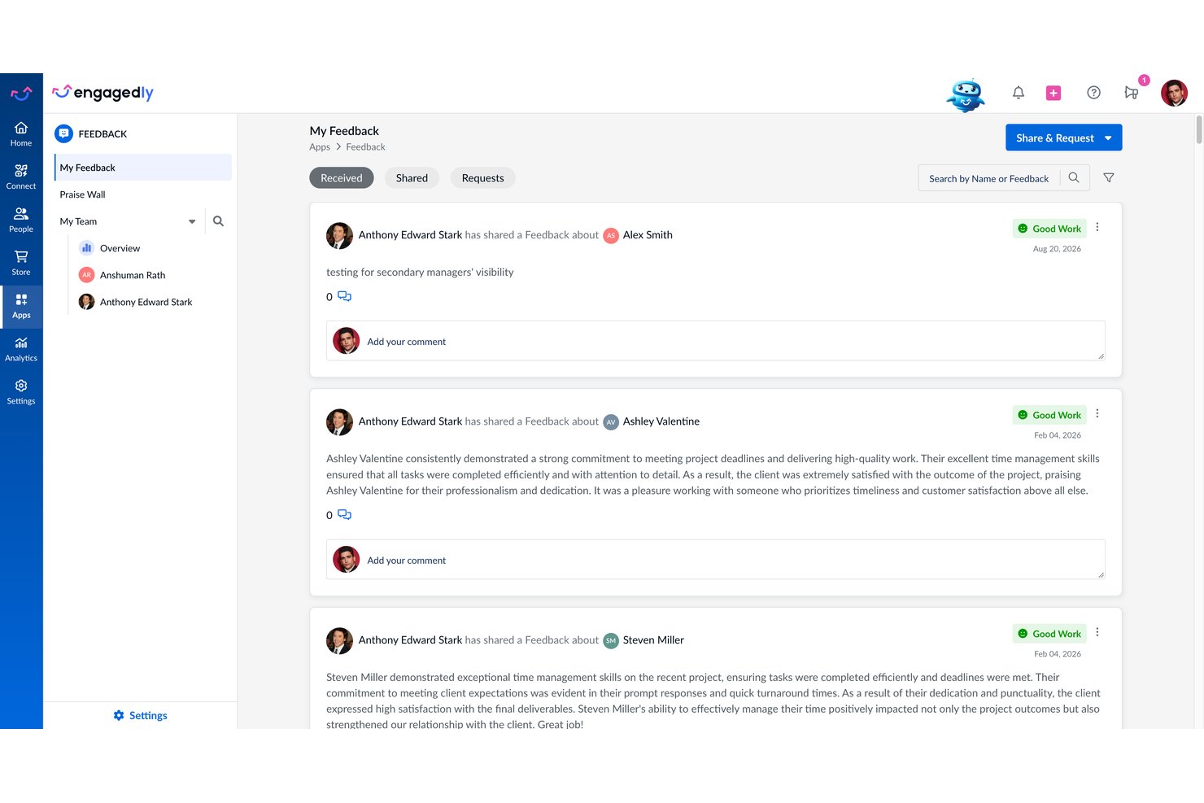Click the Apps breadcrumb link

pos(320,147)
